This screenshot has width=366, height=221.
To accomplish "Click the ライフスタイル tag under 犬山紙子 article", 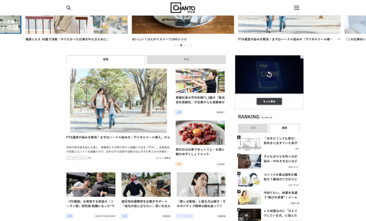I will (185, 216).
